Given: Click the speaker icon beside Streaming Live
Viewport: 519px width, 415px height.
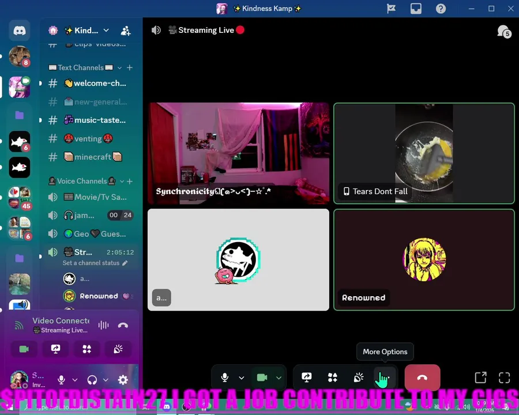Looking at the screenshot, I should click(156, 30).
